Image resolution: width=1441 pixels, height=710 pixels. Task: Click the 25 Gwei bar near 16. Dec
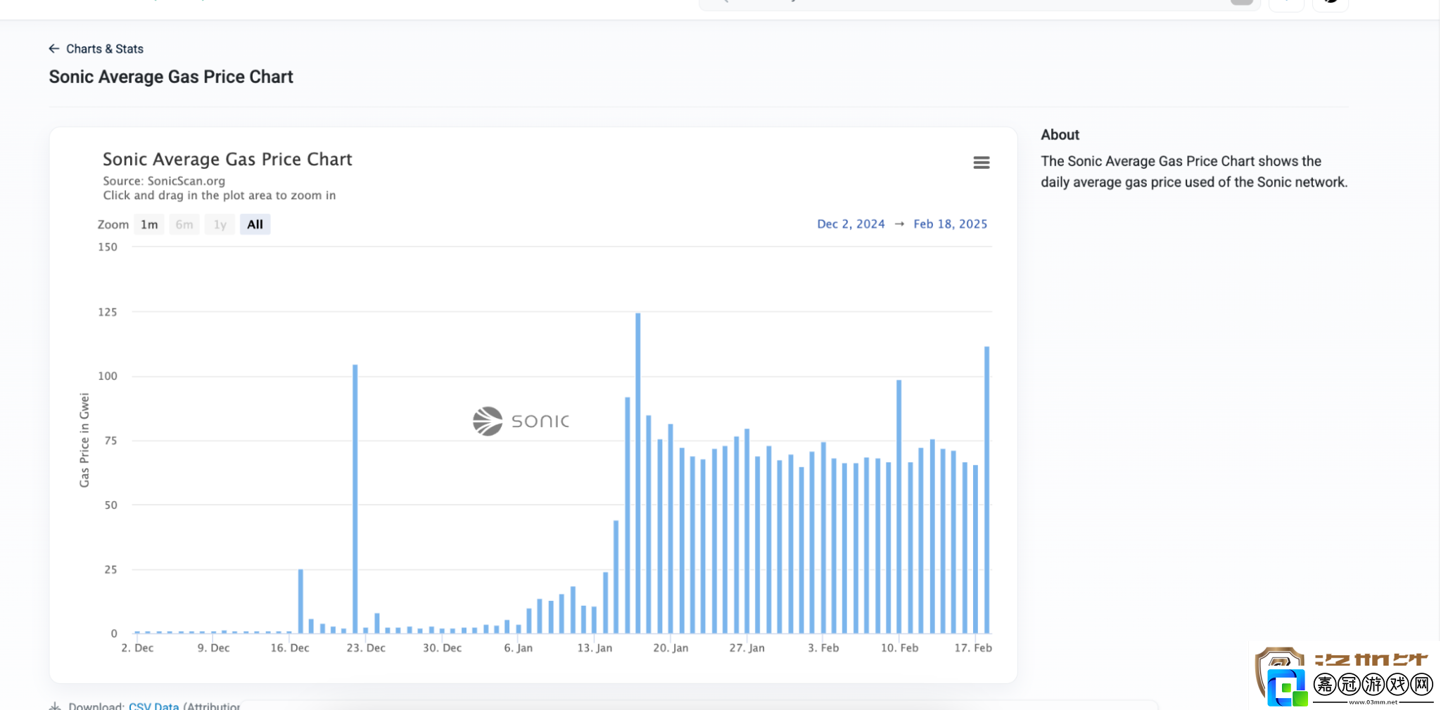pos(300,601)
